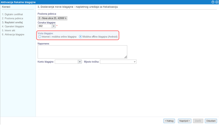
Task: Go to step 6 Aktivacija blagajne
Action: [13, 34]
